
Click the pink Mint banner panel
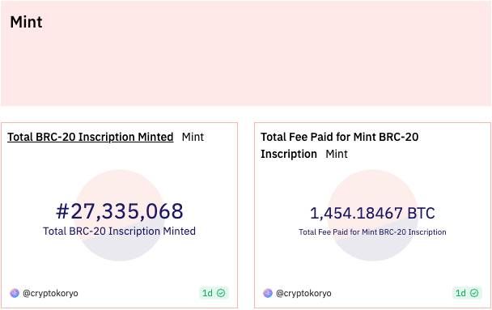246,53
